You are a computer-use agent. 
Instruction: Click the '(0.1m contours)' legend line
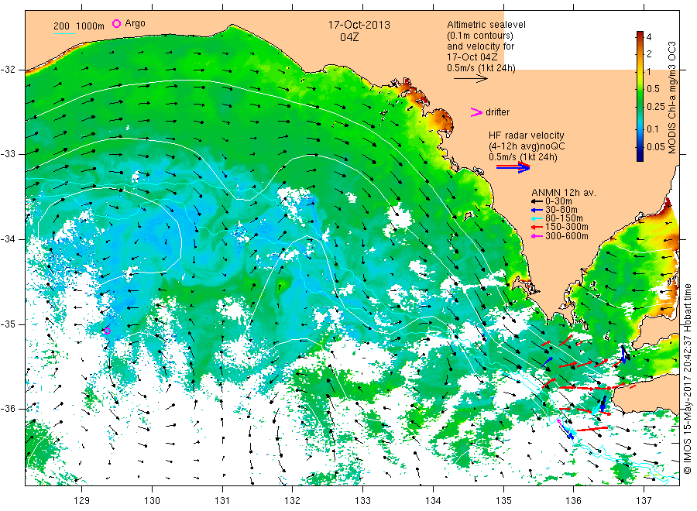coord(479,36)
